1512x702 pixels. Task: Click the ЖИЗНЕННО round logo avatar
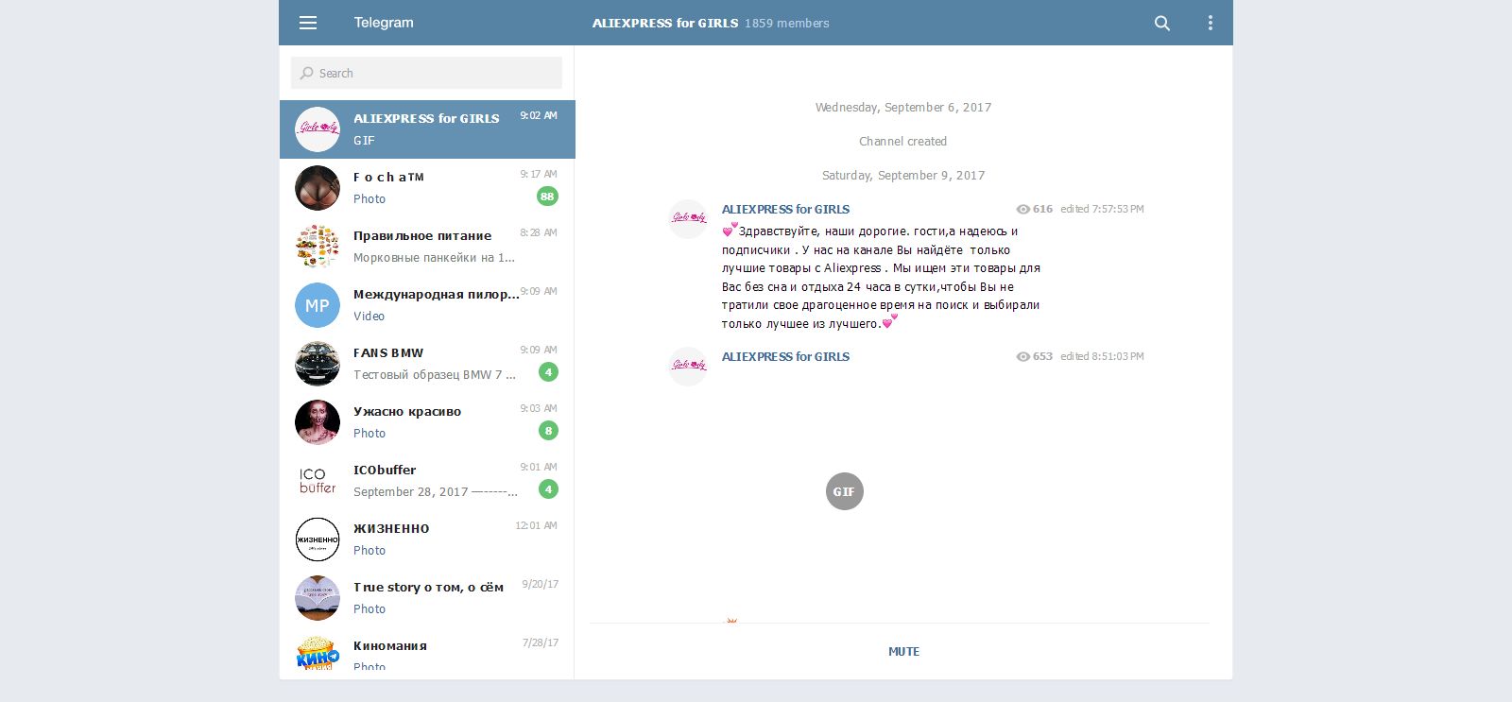coord(318,539)
